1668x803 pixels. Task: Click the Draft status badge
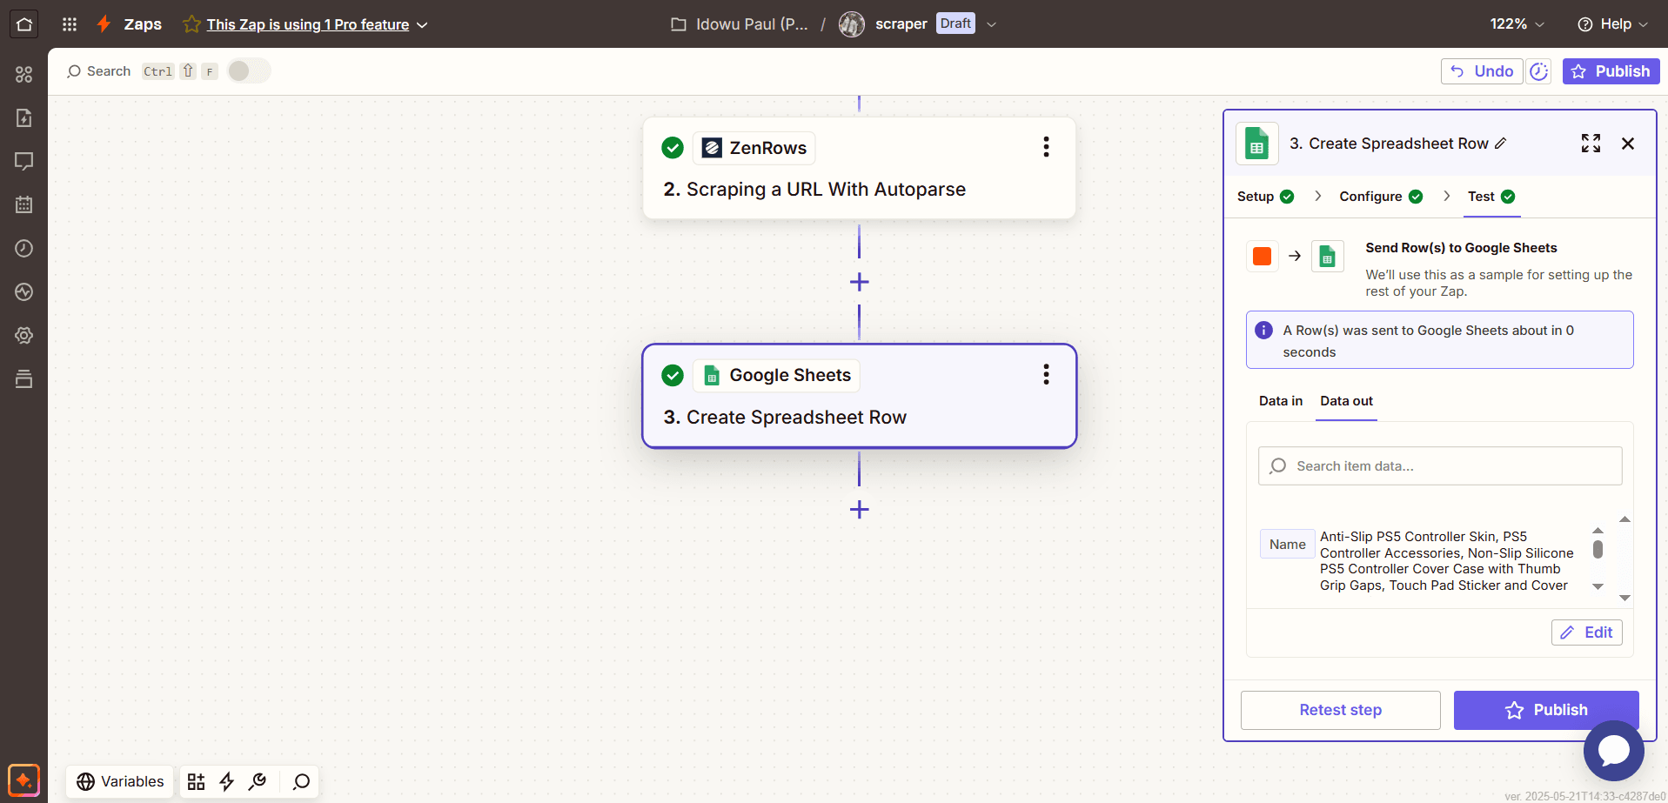tap(955, 23)
